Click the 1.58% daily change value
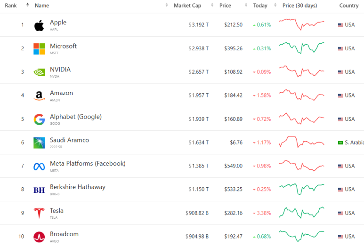 click(264, 96)
